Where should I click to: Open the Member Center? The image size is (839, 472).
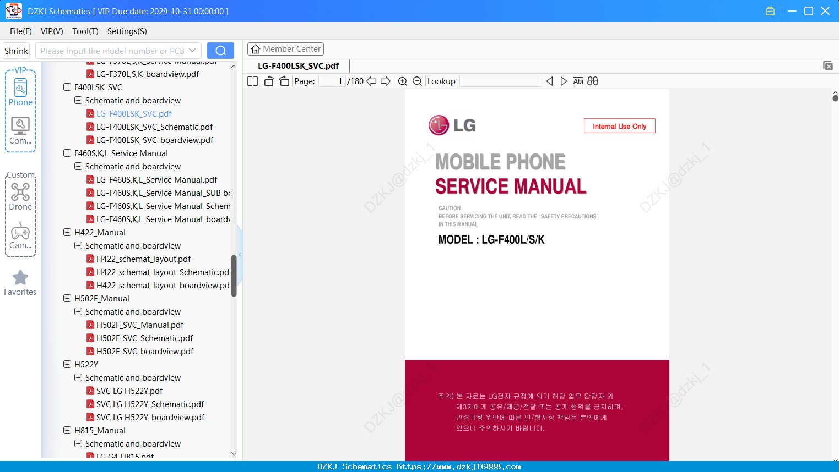[285, 49]
